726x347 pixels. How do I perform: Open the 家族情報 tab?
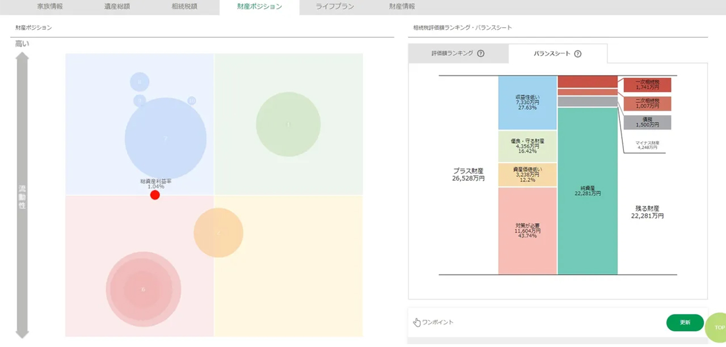[50, 7]
